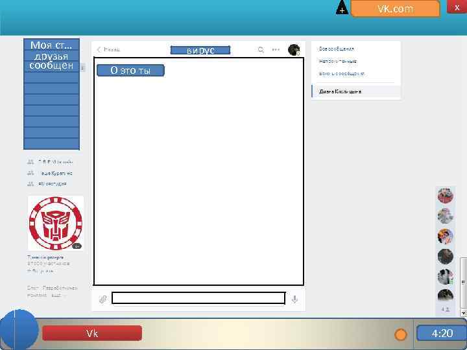Click the small gear beside the left menu

(83, 67)
